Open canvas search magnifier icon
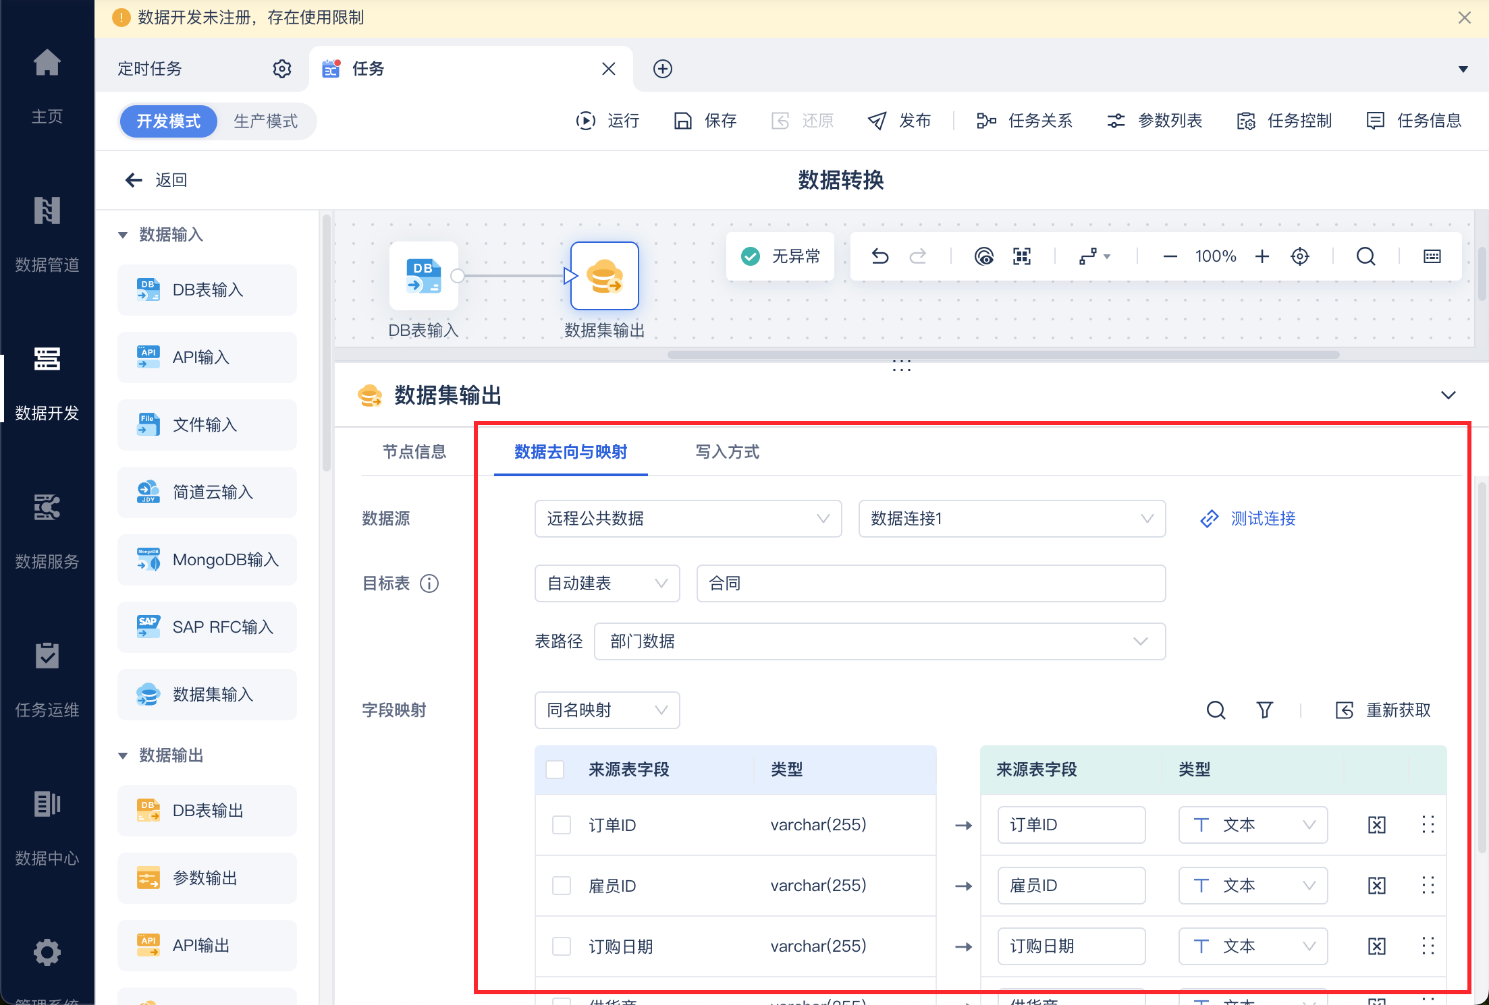This screenshot has width=1489, height=1005. coord(1365,256)
